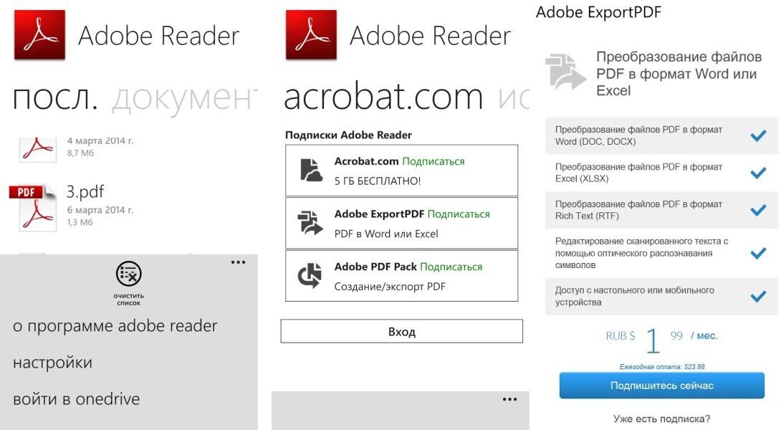Open the PDF document dated 4 марта 2014

pos(38,150)
